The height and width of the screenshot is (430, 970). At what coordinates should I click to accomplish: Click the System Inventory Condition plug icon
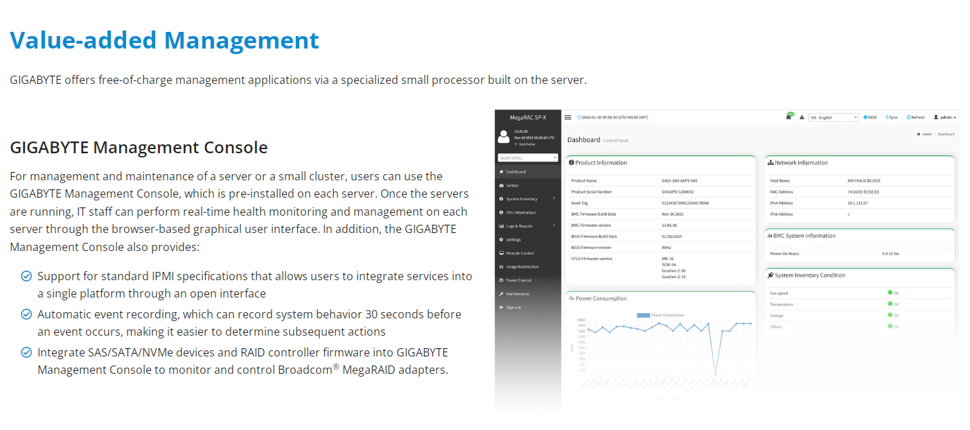pyautogui.click(x=770, y=275)
